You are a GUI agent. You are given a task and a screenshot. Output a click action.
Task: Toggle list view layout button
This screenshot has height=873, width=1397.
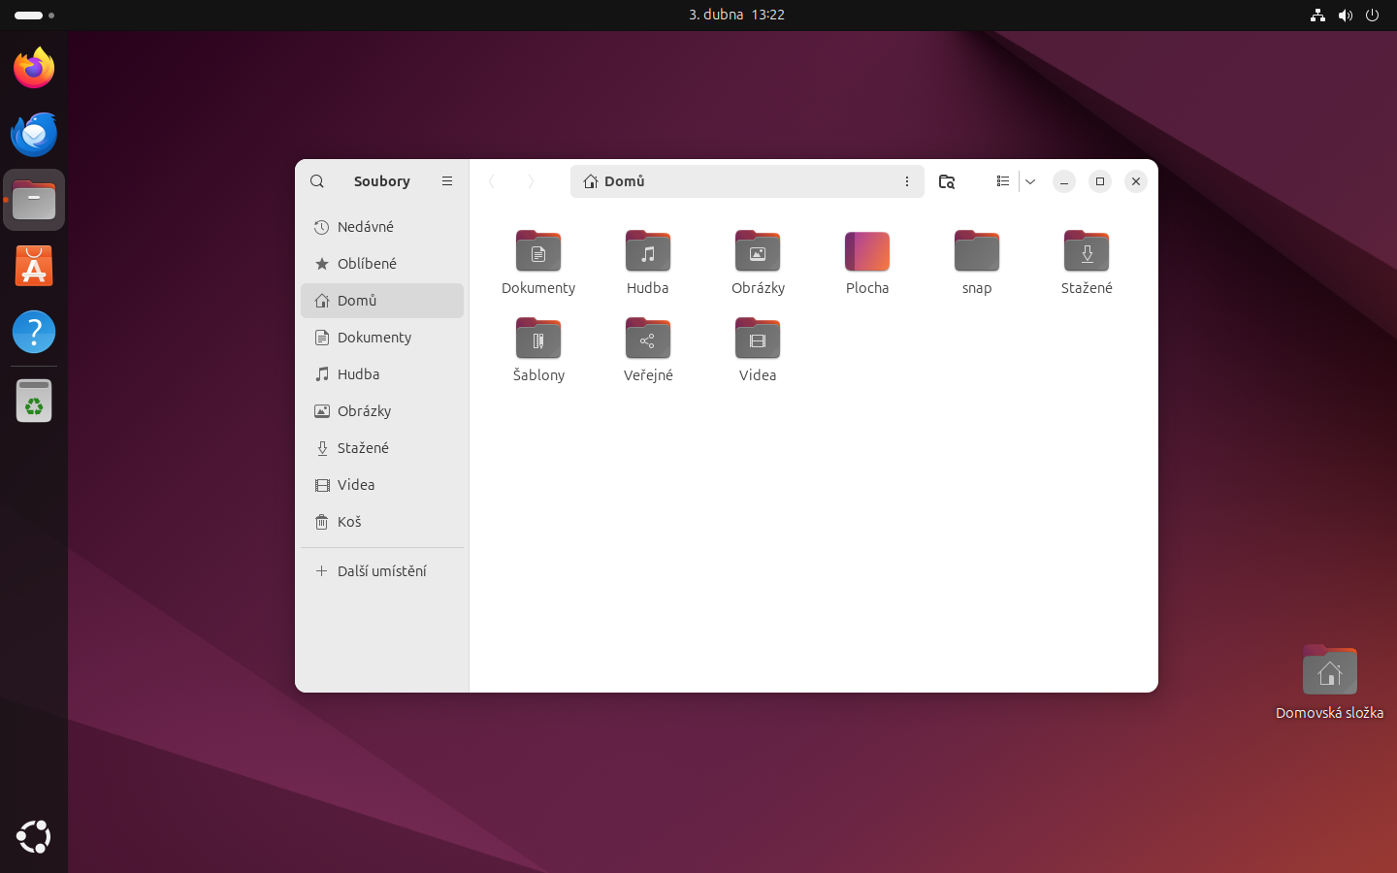coord(1002,181)
